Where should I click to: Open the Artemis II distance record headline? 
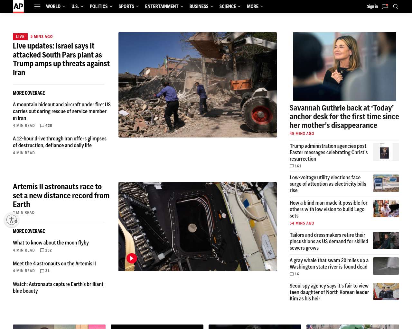click(61, 195)
